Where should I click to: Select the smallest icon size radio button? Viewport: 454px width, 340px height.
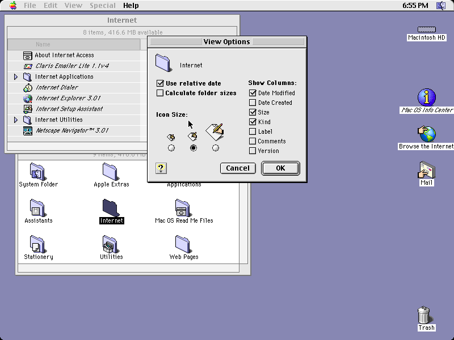pos(171,148)
